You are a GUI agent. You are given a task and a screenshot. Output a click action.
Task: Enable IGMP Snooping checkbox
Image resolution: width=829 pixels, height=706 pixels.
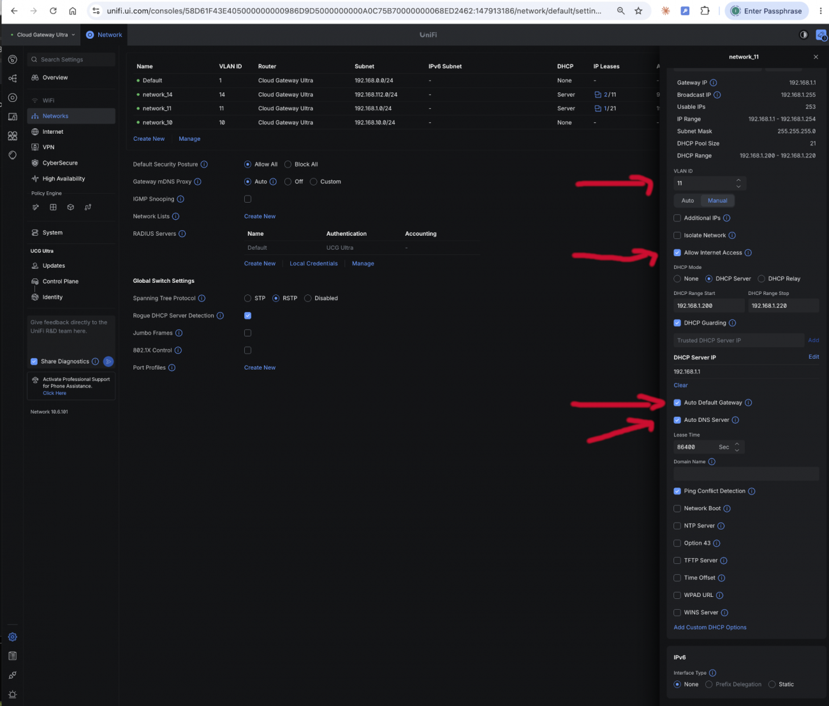[247, 199]
